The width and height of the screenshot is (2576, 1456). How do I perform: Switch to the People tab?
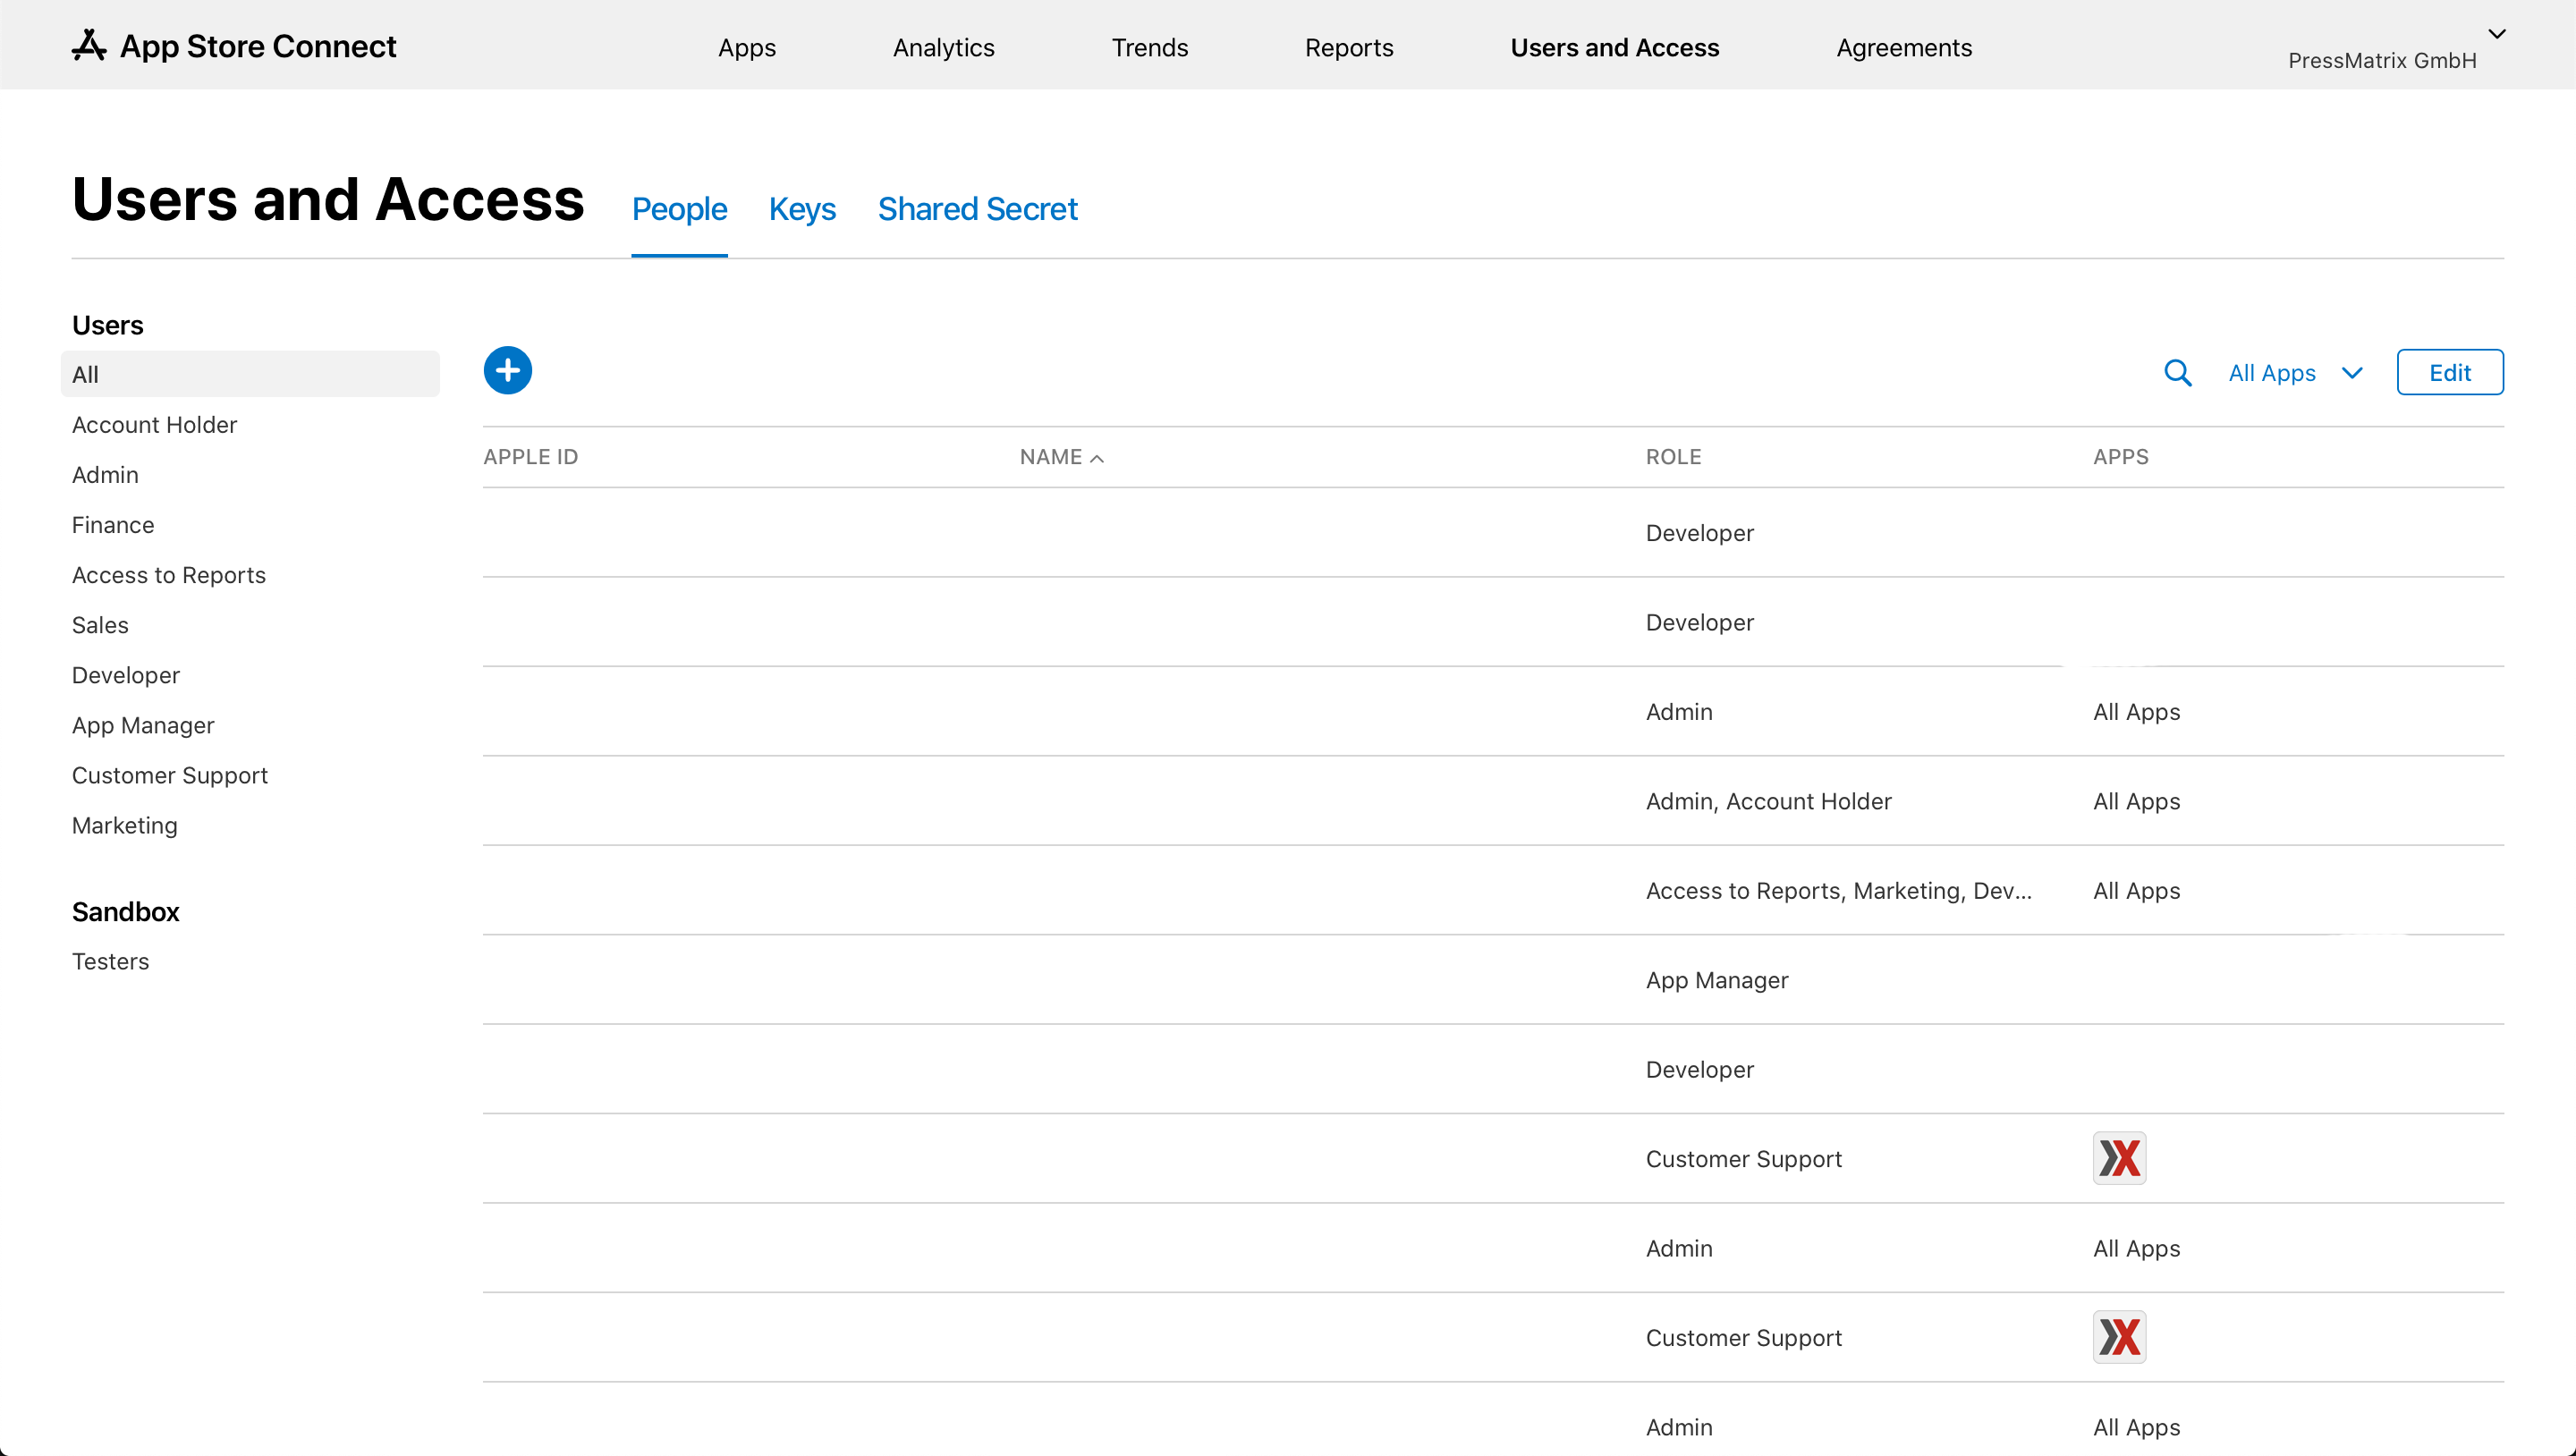pyautogui.click(x=679, y=209)
